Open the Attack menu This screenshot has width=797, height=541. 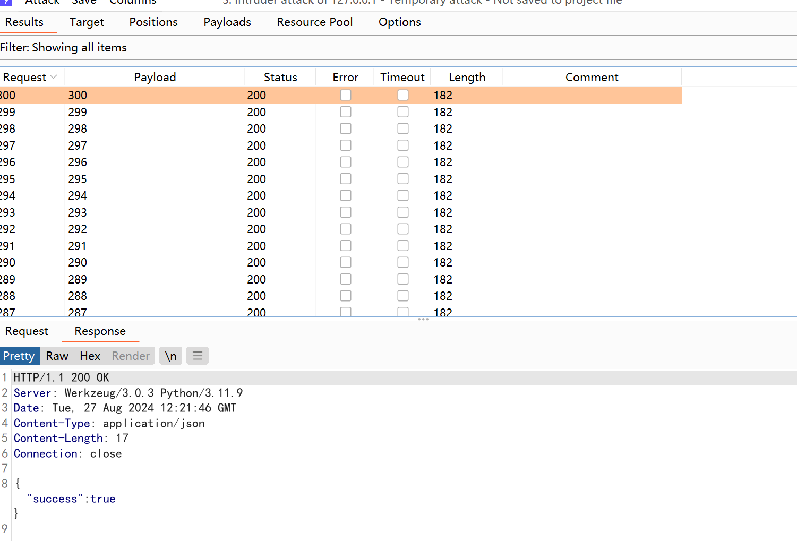tap(42, 3)
